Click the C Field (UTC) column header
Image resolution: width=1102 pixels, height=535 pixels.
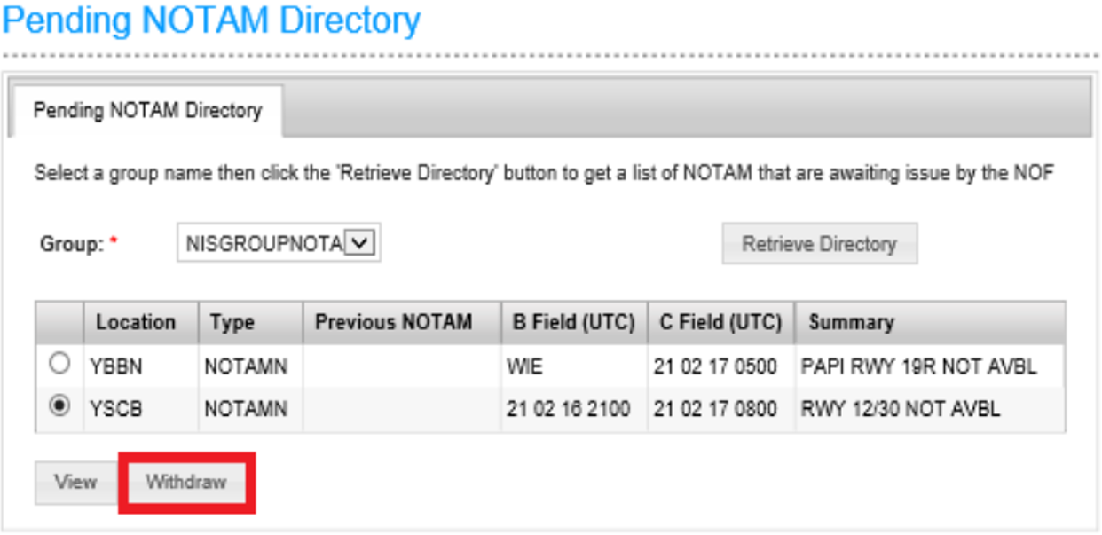pos(721,322)
